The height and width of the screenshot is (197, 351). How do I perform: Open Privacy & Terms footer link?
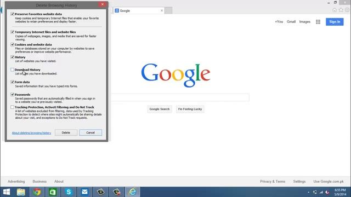coord(273,181)
